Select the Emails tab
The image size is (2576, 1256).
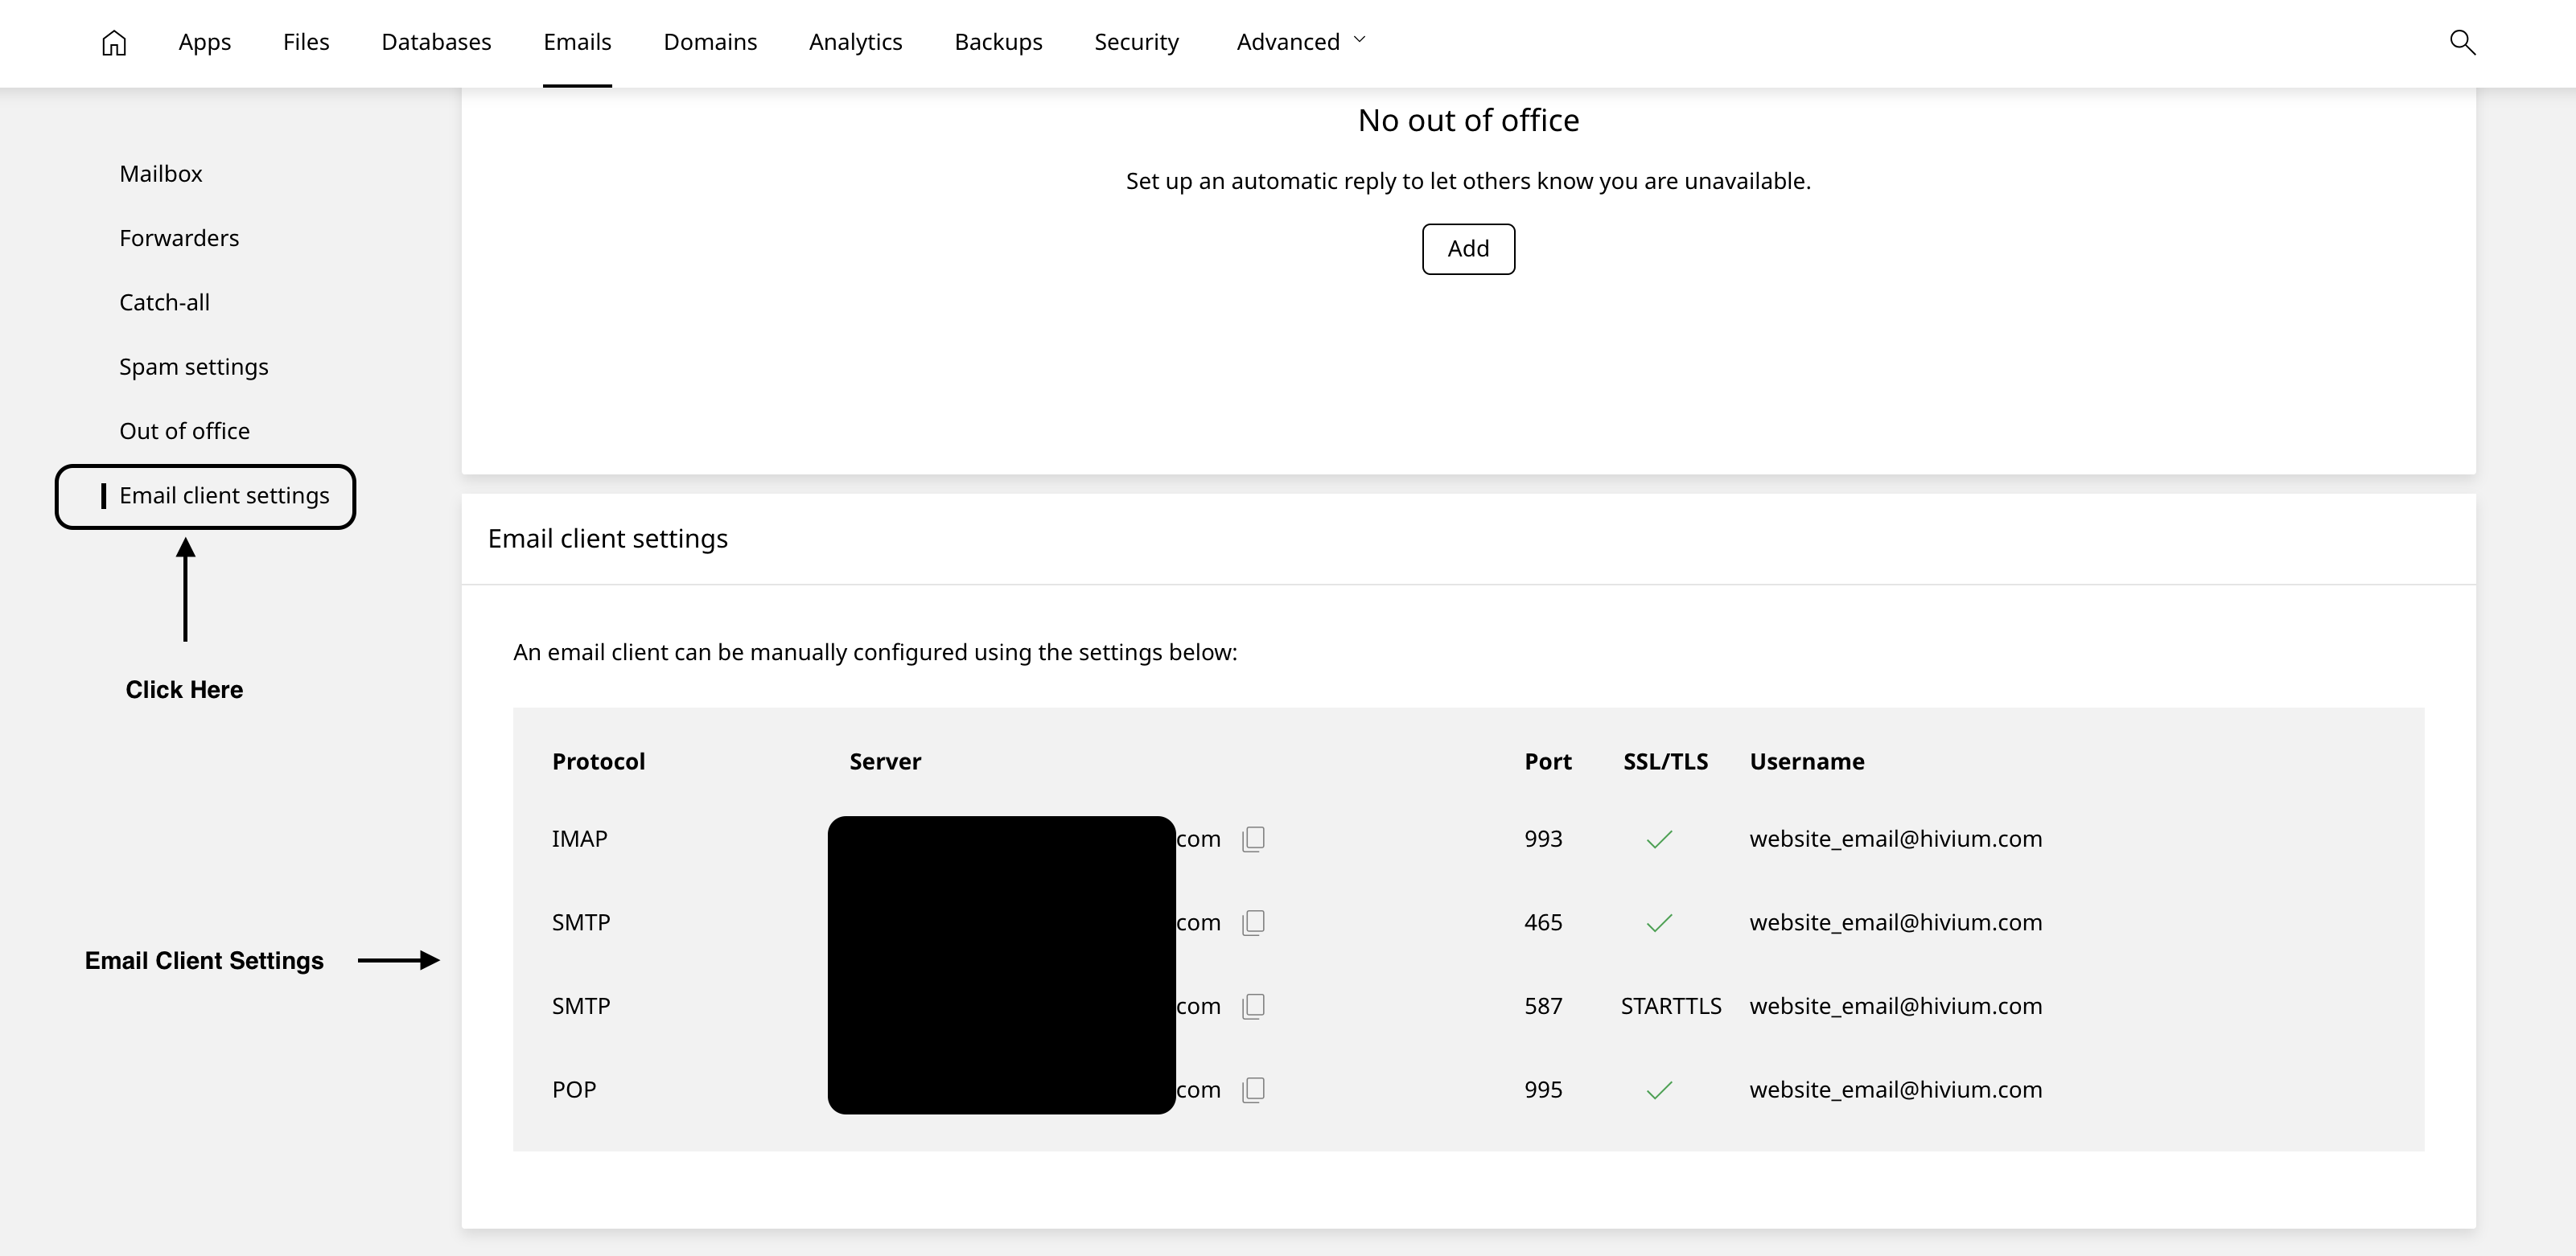click(x=577, y=42)
